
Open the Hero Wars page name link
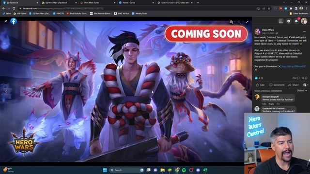(x=268, y=30)
